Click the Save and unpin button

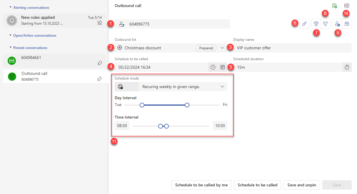click(302, 185)
